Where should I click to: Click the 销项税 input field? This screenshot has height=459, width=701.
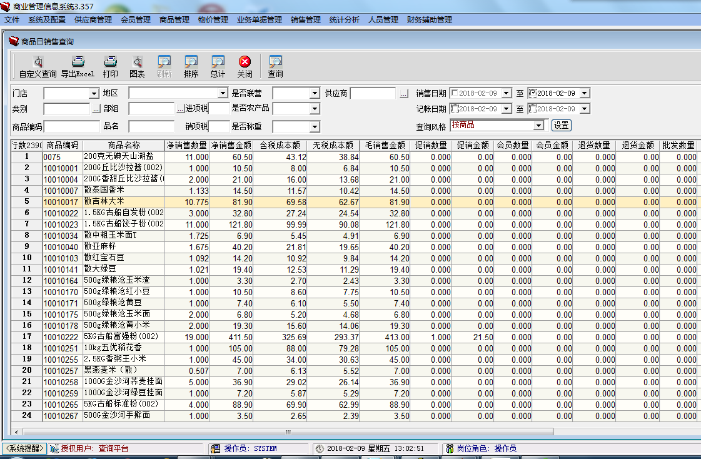[219, 126]
